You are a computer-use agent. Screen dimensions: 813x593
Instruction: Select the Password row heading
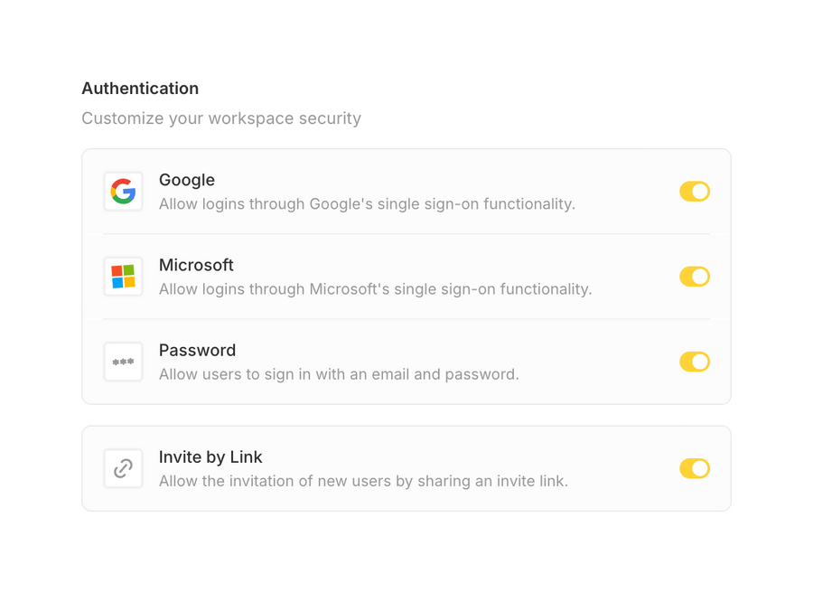point(197,350)
